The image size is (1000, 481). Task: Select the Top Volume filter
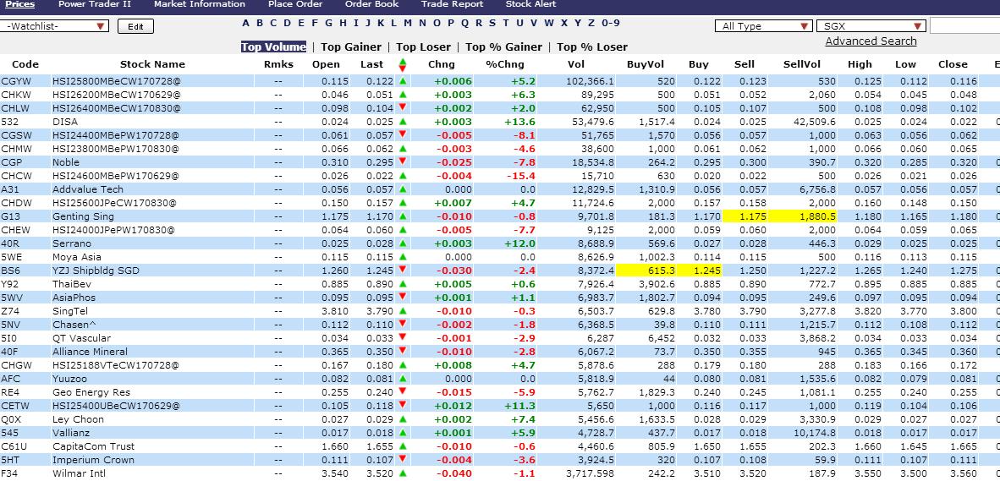point(273,46)
